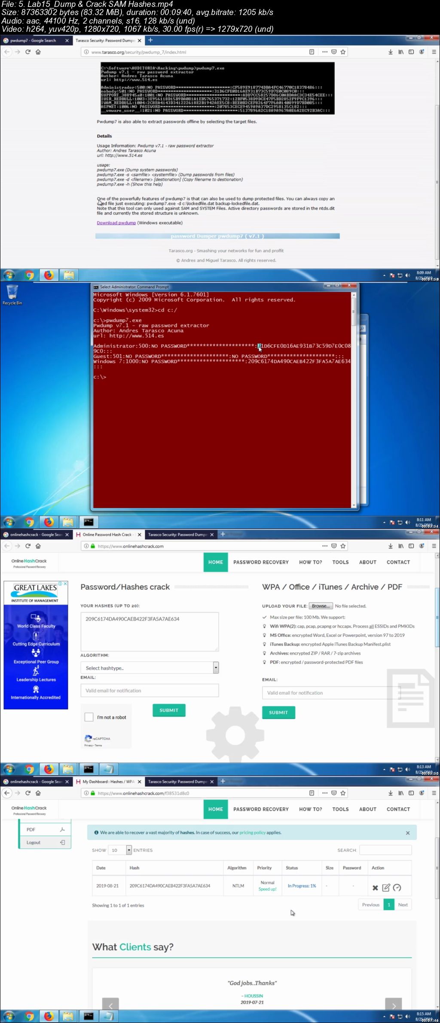Sort the hashes table by the Date column

pos(109,868)
